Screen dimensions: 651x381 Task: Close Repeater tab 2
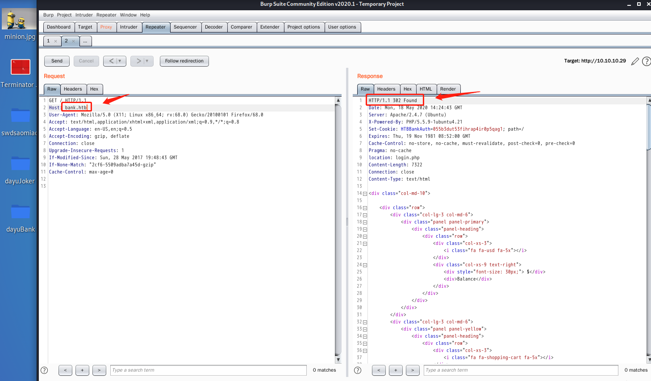[73, 41]
